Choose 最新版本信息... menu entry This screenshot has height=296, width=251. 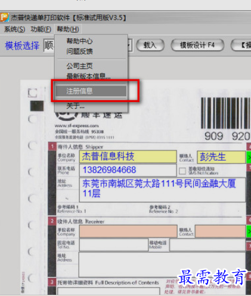click(x=88, y=76)
